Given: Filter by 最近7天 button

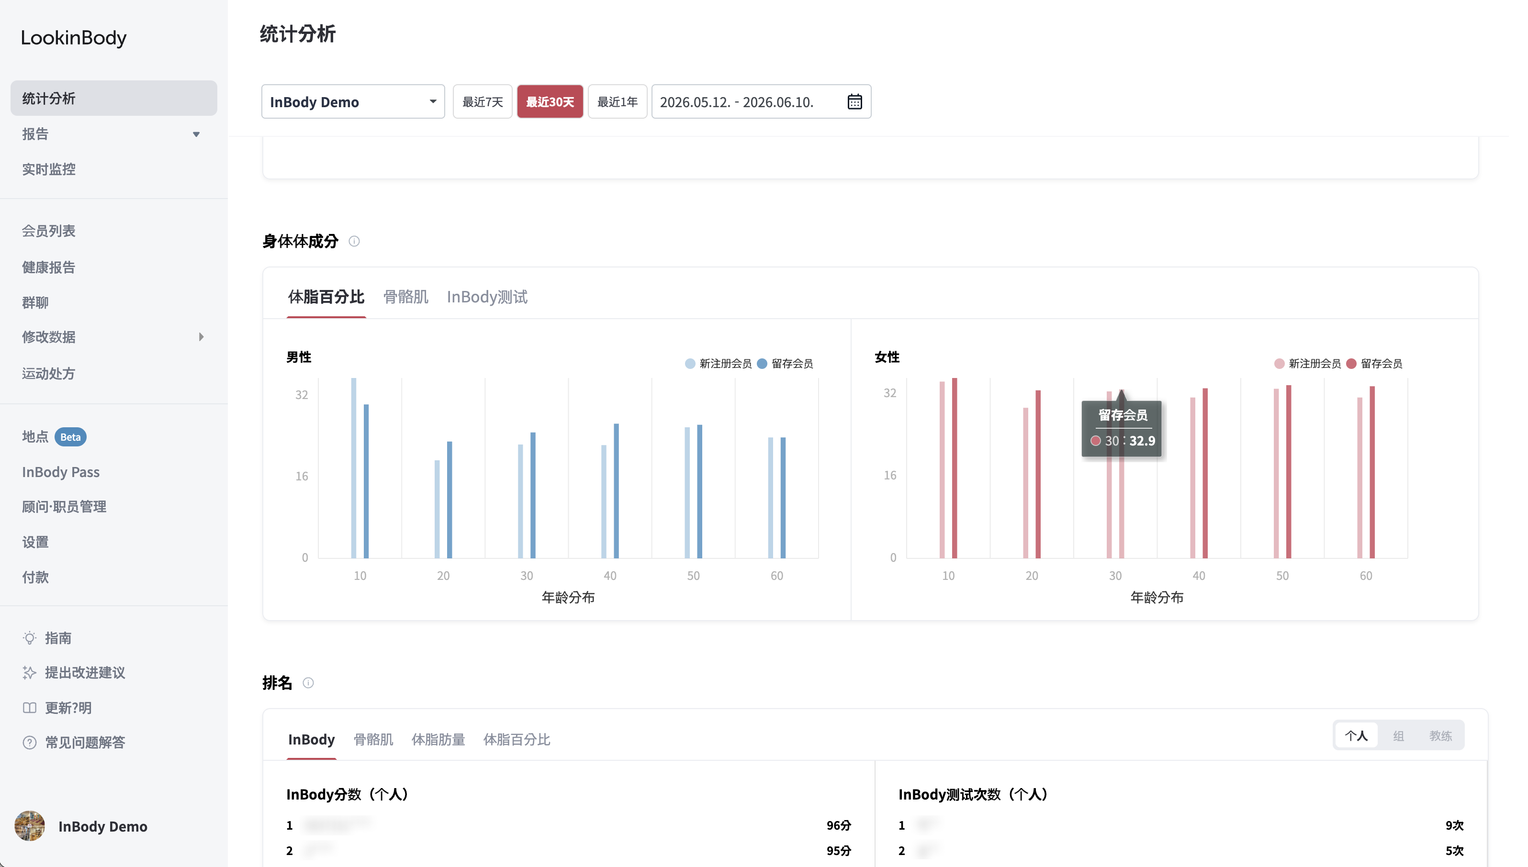Looking at the screenshot, I should 483,102.
